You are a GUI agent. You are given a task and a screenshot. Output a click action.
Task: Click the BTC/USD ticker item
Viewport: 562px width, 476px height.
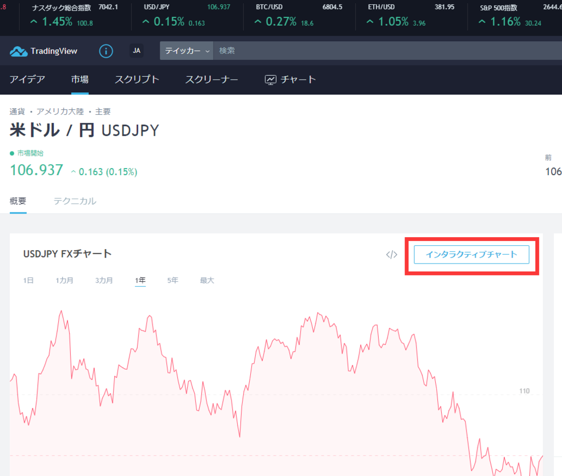[298, 15]
